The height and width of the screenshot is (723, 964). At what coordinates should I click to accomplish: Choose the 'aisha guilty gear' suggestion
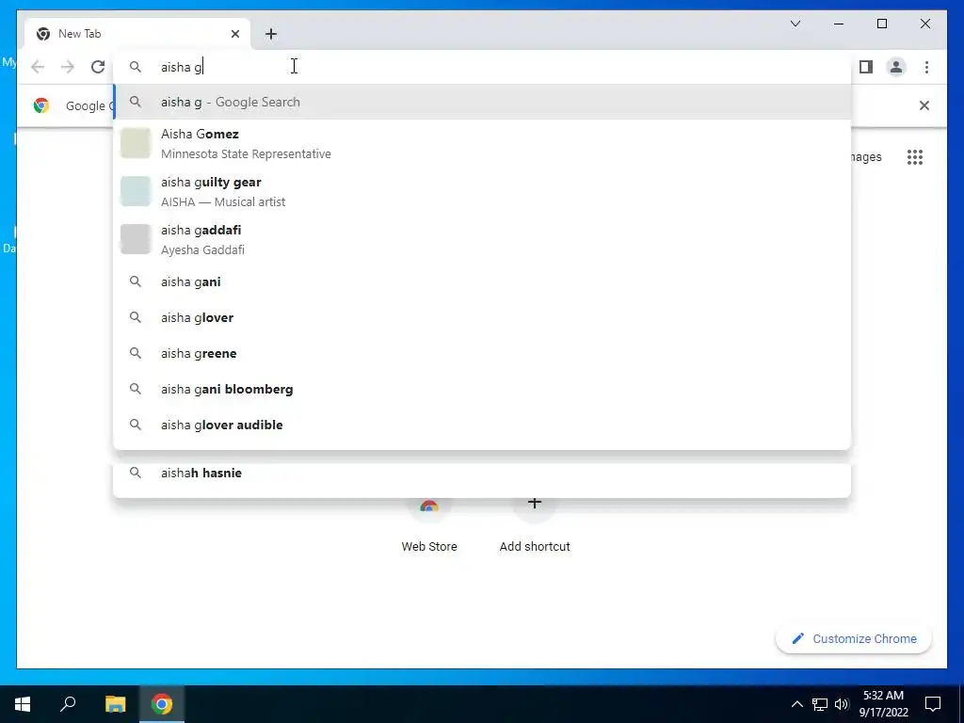[482, 191]
